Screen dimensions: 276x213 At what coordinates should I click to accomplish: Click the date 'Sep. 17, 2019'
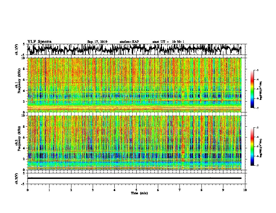click(97, 42)
